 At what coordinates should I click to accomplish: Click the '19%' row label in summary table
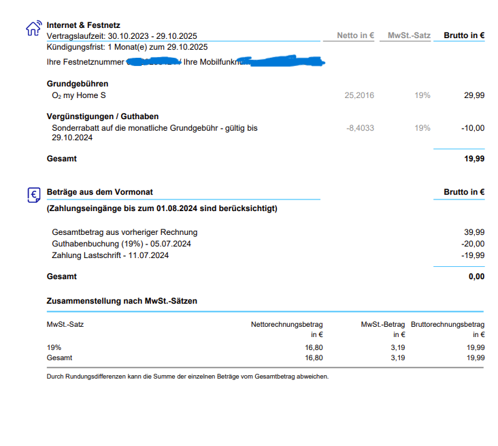pos(54,347)
